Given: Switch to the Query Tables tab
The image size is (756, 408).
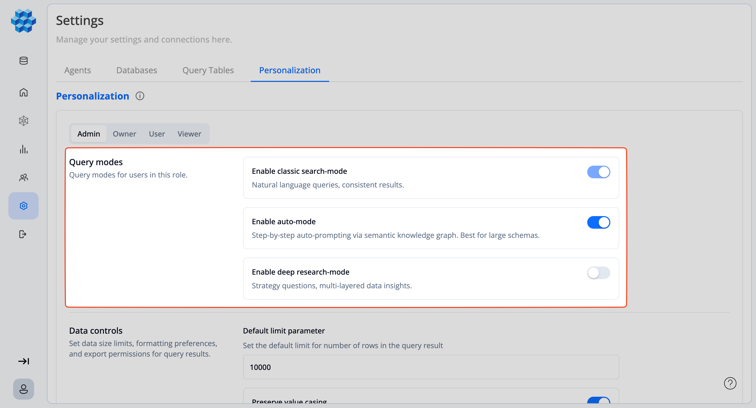Looking at the screenshot, I should [208, 70].
